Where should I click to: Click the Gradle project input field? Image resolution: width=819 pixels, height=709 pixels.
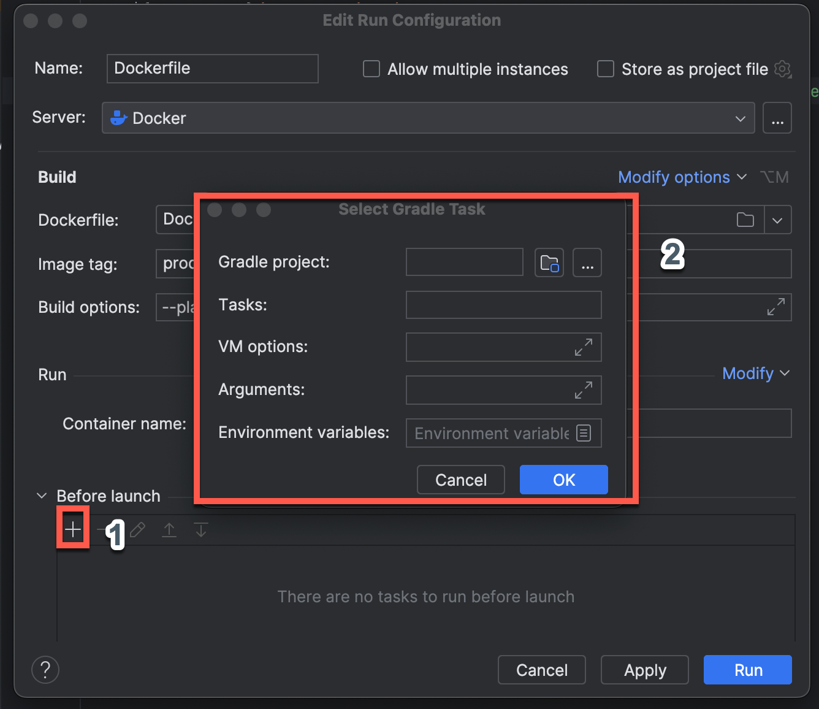(x=465, y=263)
